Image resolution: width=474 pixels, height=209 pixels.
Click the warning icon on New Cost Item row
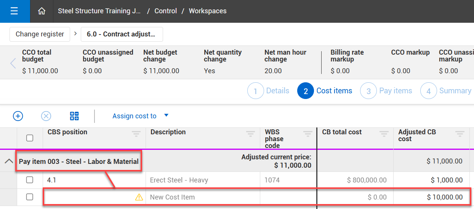139,197
